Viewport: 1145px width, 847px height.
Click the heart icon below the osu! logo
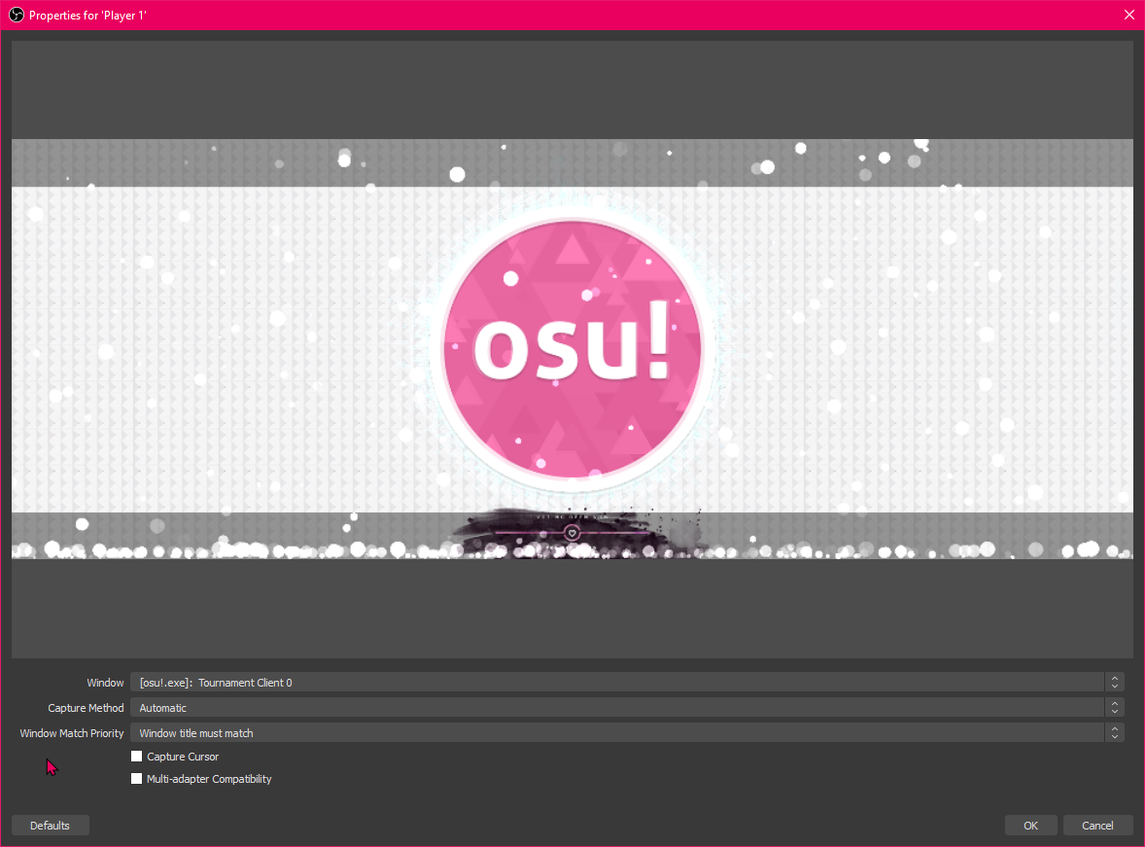tap(572, 533)
